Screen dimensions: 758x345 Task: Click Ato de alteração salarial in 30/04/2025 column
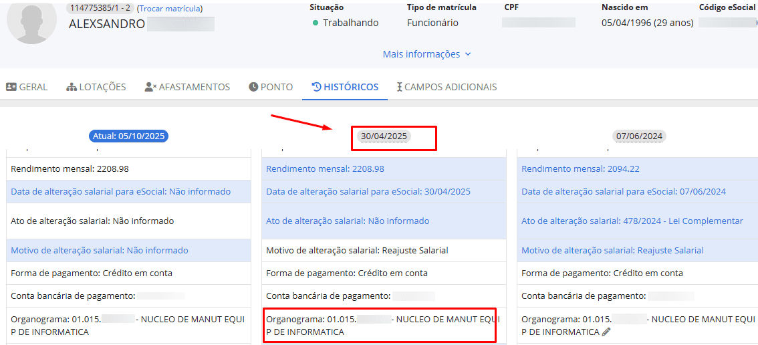(x=384, y=221)
